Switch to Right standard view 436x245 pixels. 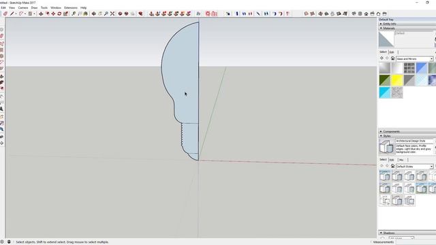click(x=373, y=14)
